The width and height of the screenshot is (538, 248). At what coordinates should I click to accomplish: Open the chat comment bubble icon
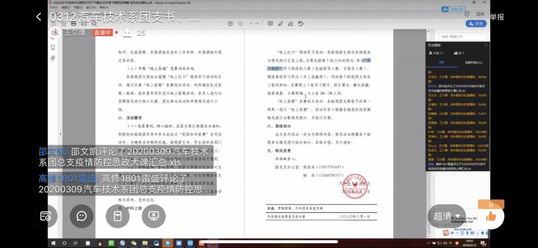[81, 215]
